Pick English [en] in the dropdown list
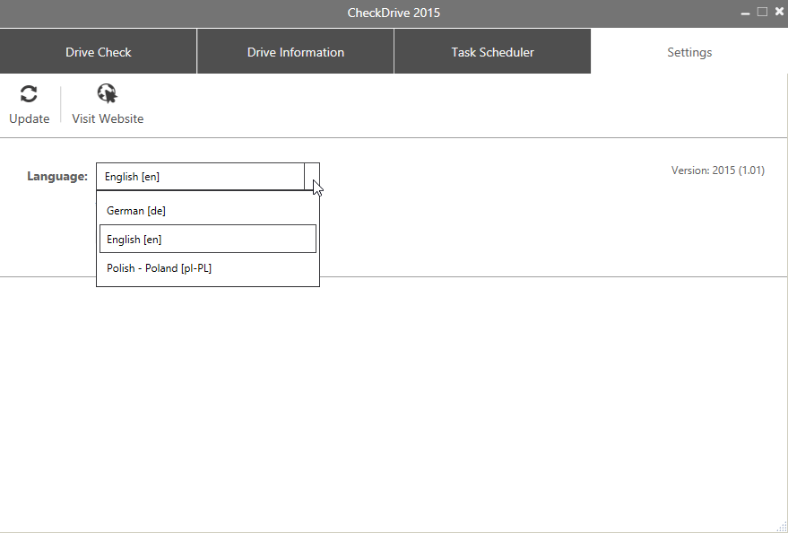Screen dimensions: 788x533 tap(208, 239)
